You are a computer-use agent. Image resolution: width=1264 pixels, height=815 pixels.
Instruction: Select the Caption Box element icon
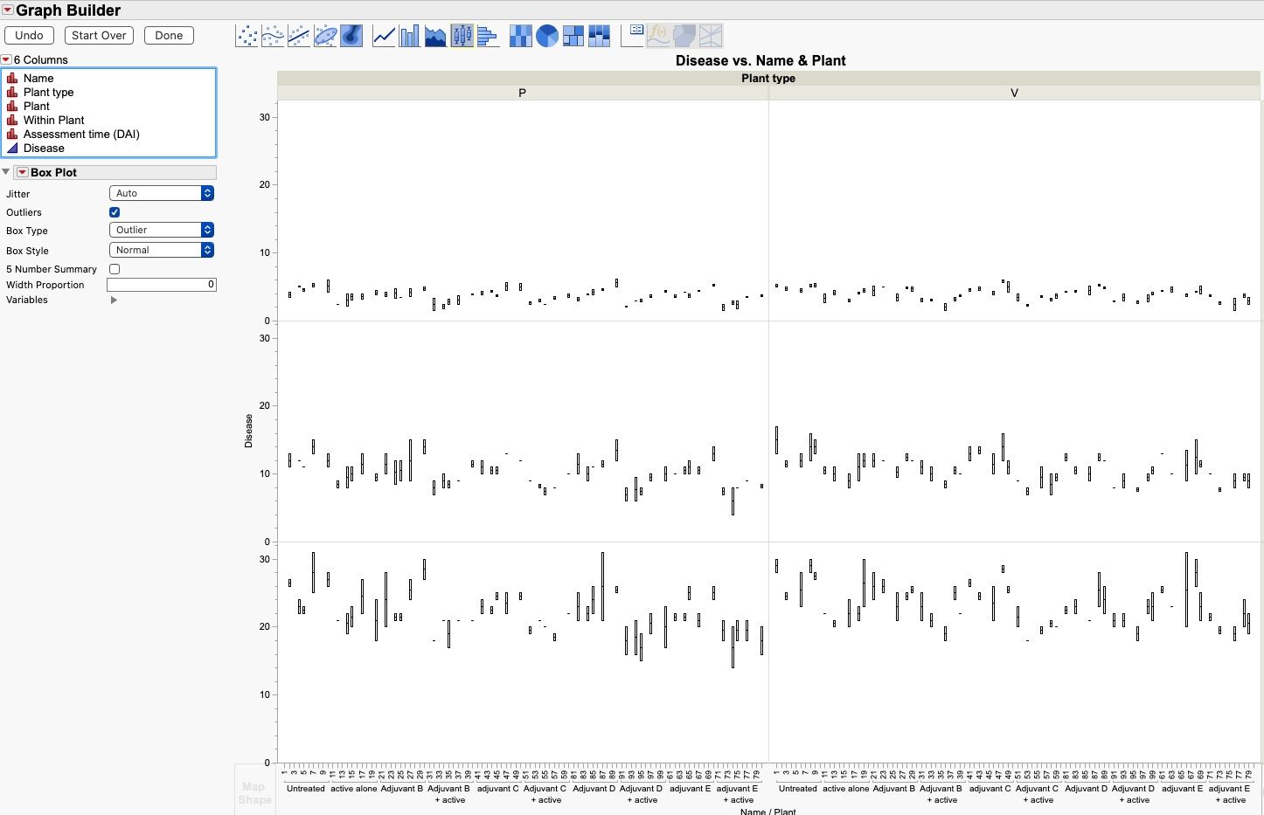point(632,35)
